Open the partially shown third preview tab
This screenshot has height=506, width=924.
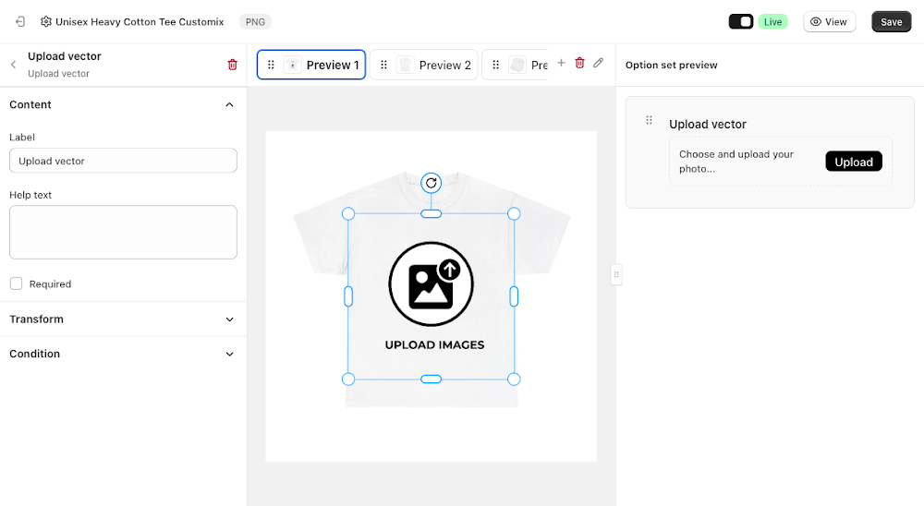(515, 65)
